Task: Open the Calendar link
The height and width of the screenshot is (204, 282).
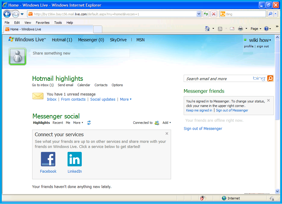Action: pyautogui.click(x=84, y=85)
